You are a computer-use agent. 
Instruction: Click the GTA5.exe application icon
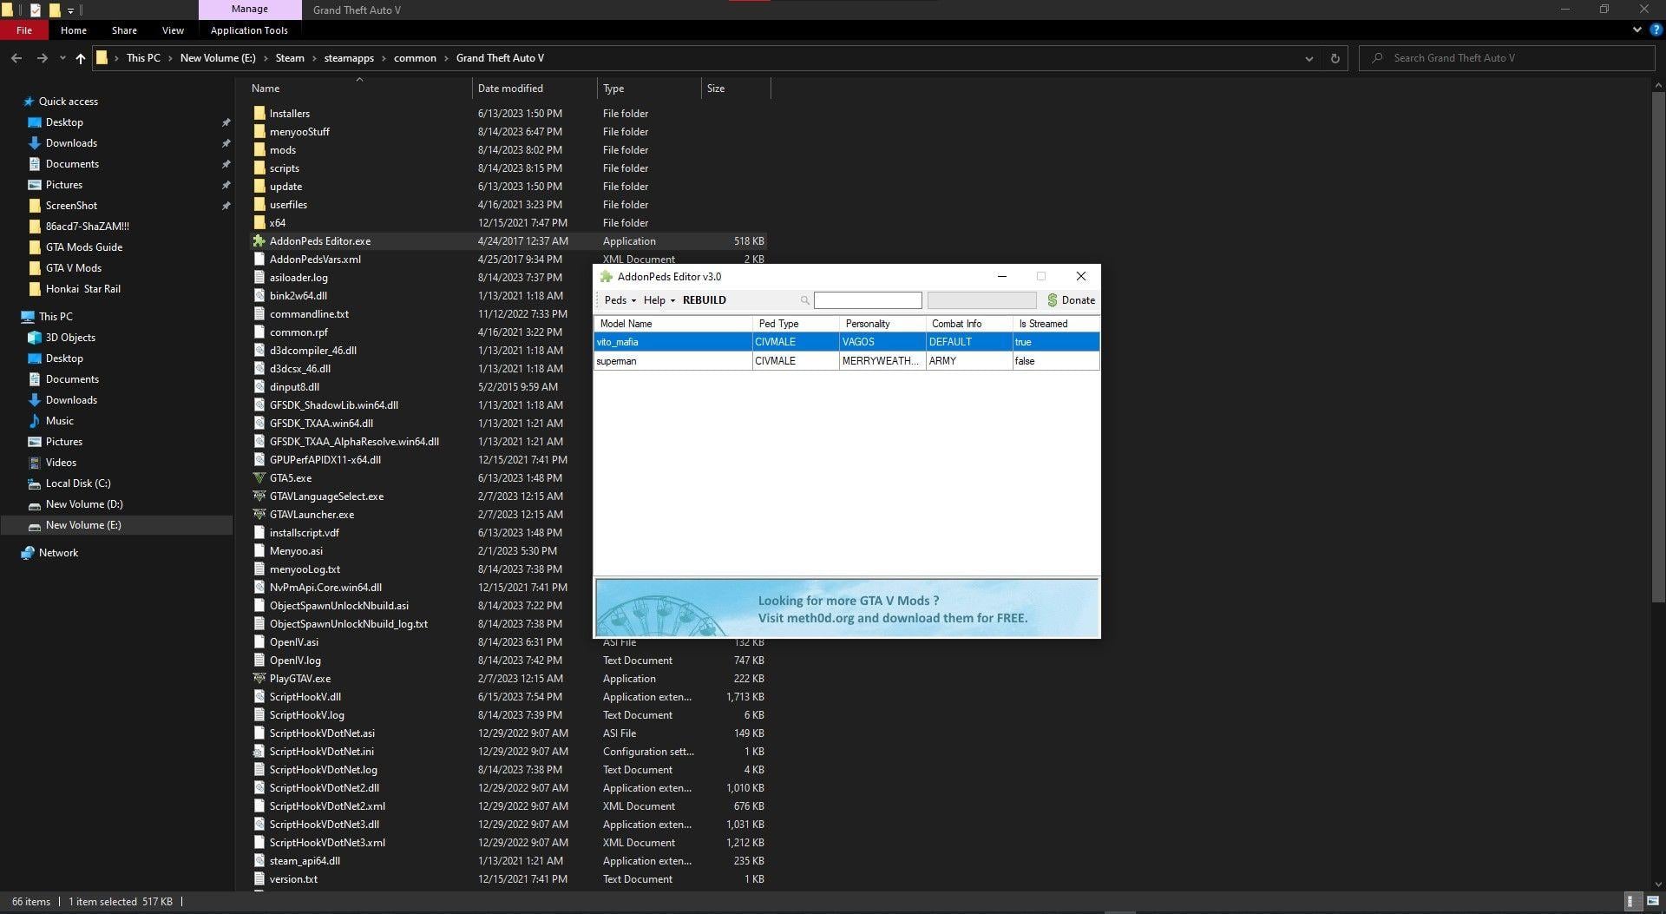click(x=259, y=478)
